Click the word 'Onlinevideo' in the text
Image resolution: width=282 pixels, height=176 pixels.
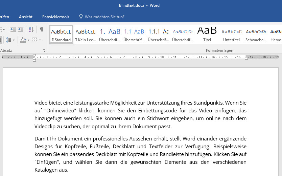[x=61, y=110]
